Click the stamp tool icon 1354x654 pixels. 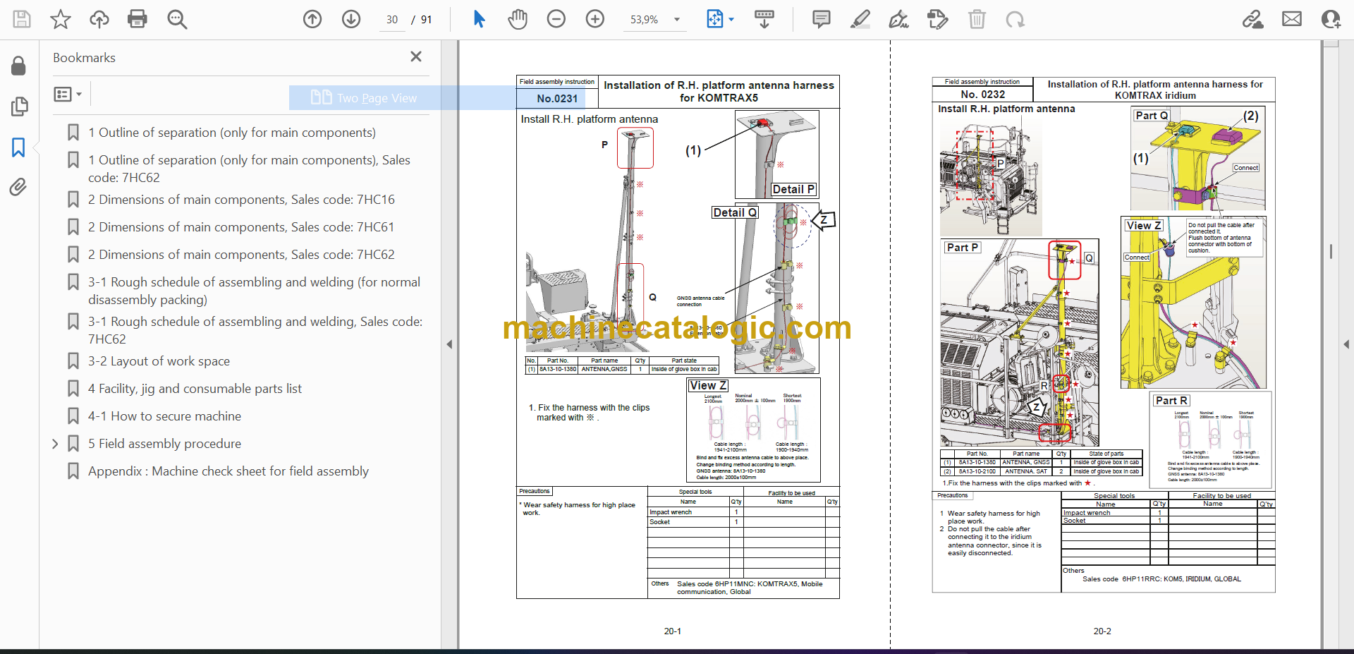[938, 19]
